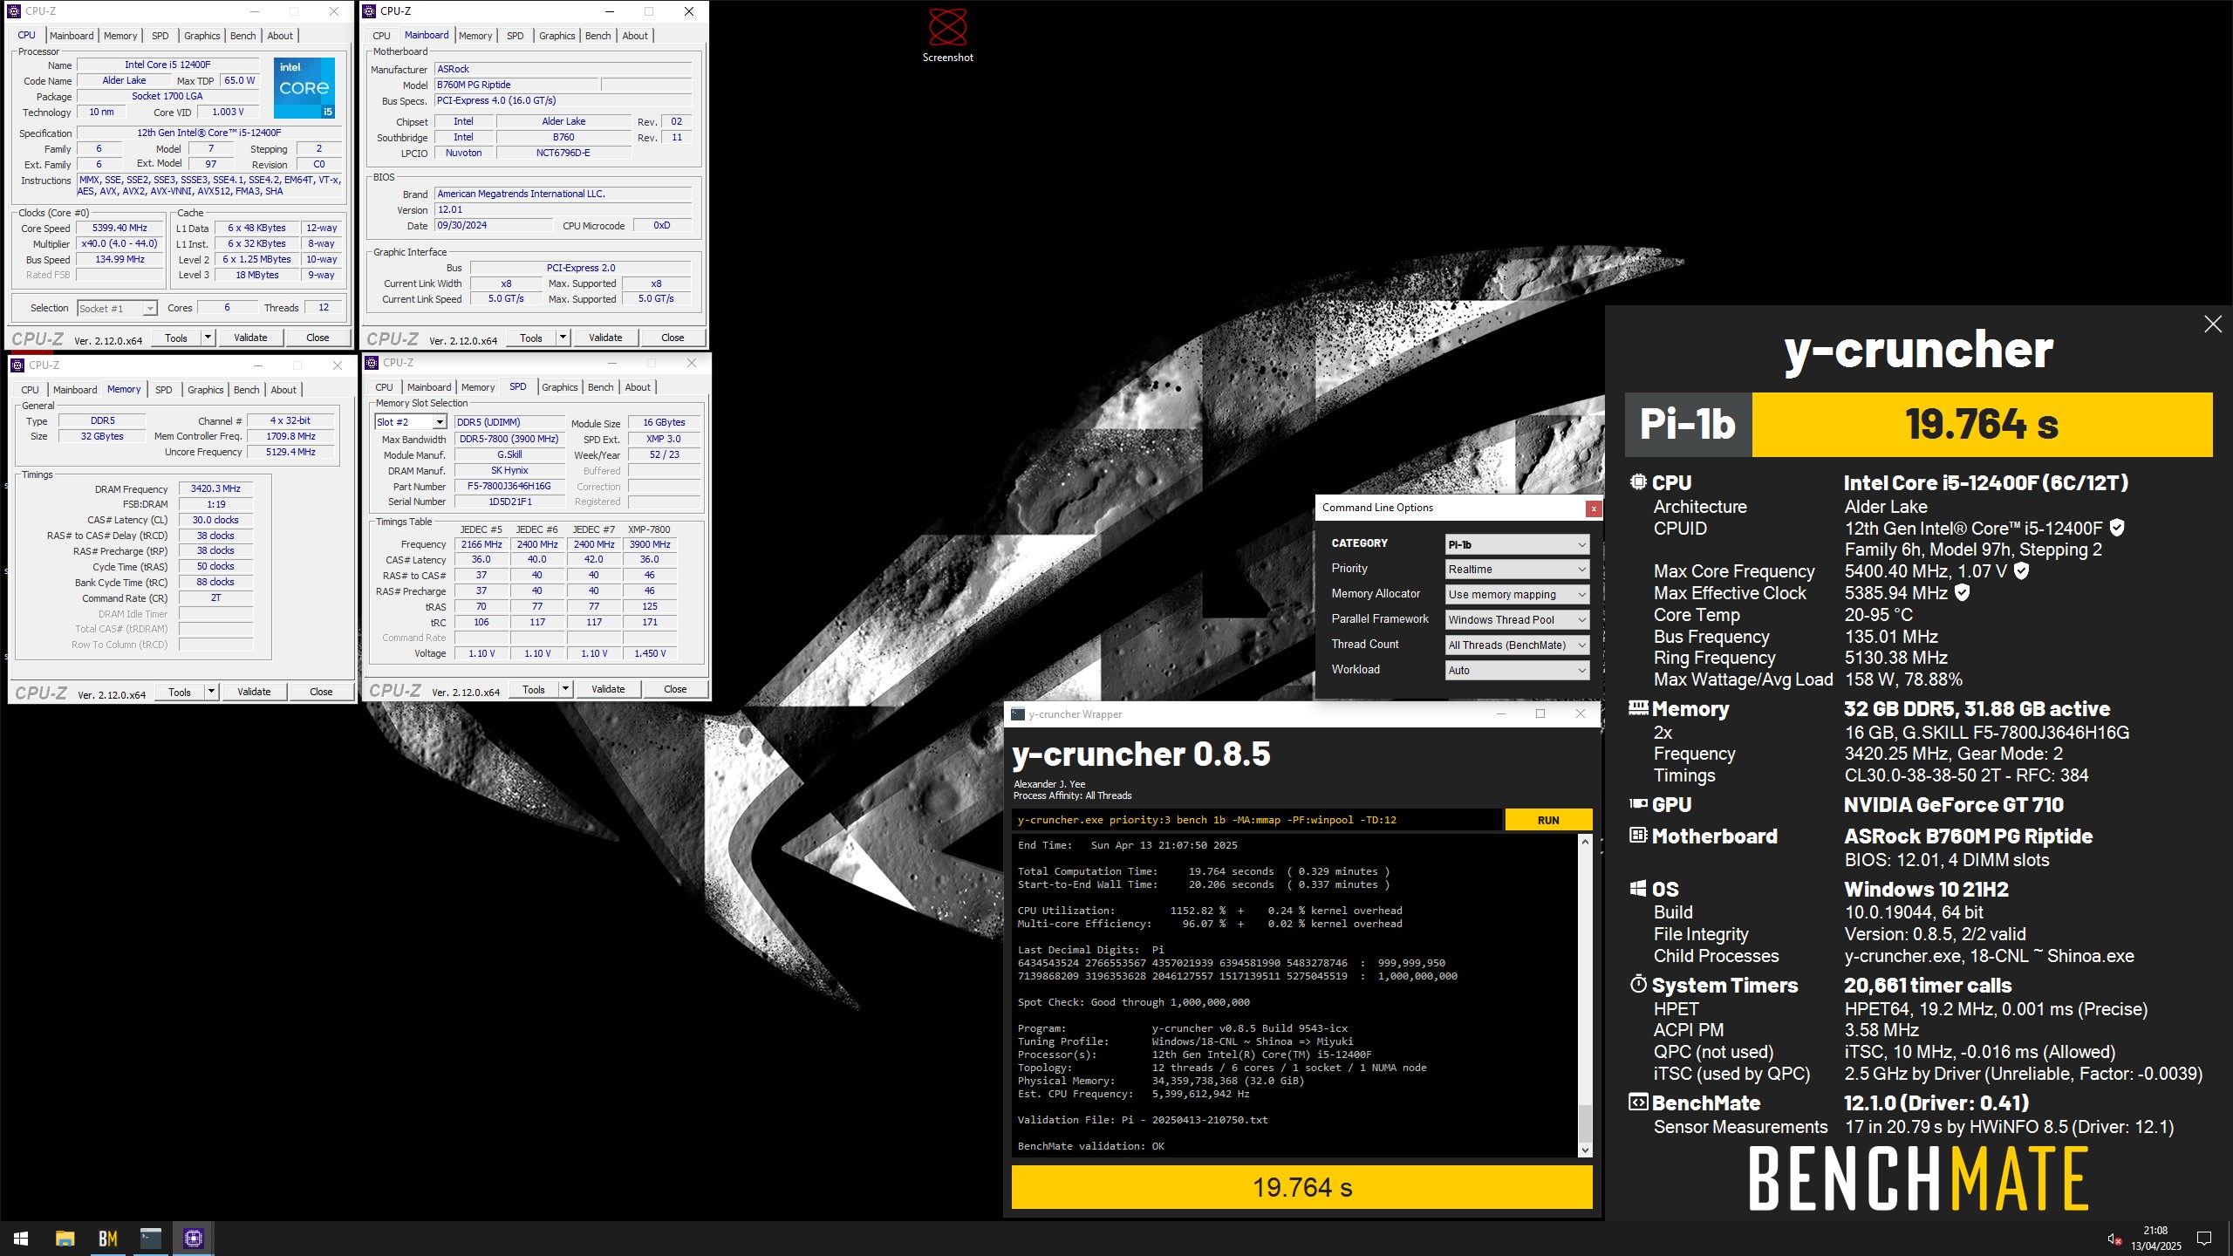
Task: Open the Parallel Framework dropdown
Action: (x=1517, y=620)
